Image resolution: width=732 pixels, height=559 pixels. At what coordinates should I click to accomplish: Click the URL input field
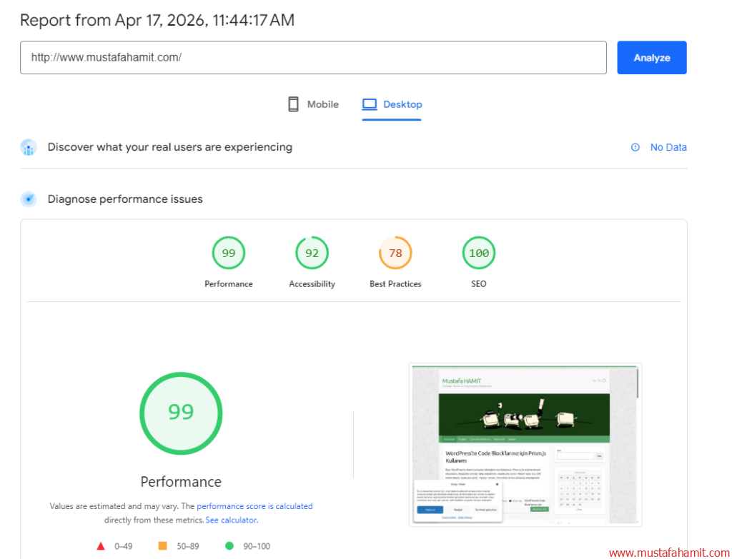(x=313, y=58)
